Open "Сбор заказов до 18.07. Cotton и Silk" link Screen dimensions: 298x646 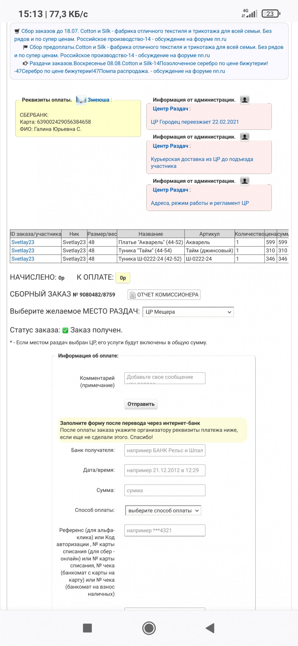[x=143, y=35]
